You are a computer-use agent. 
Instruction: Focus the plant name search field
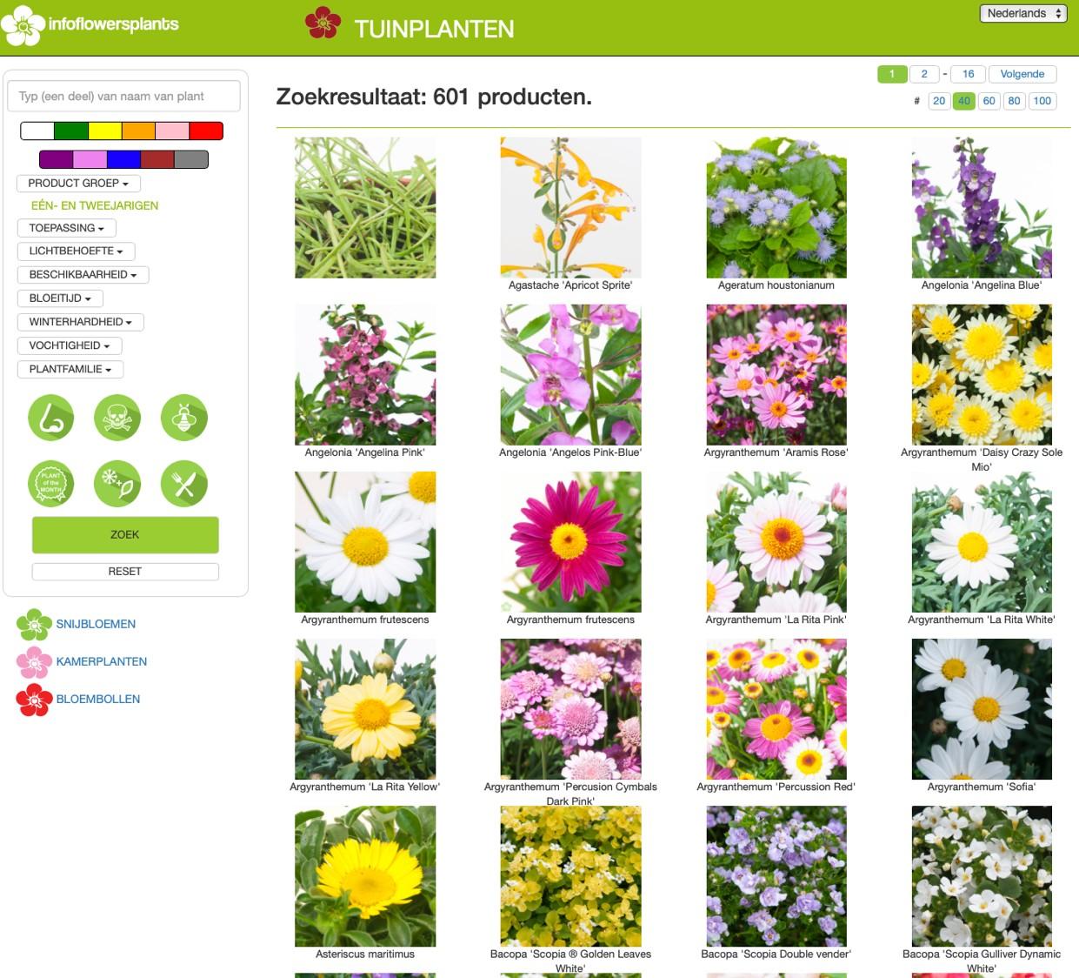click(x=123, y=97)
